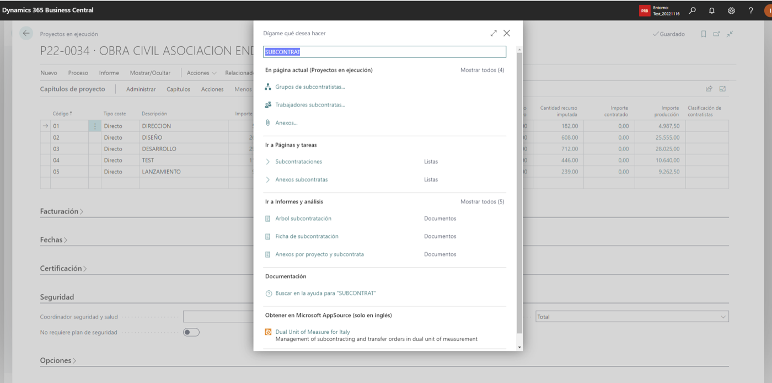
Task: Click the user avatar in top bar
Action: click(769, 10)
